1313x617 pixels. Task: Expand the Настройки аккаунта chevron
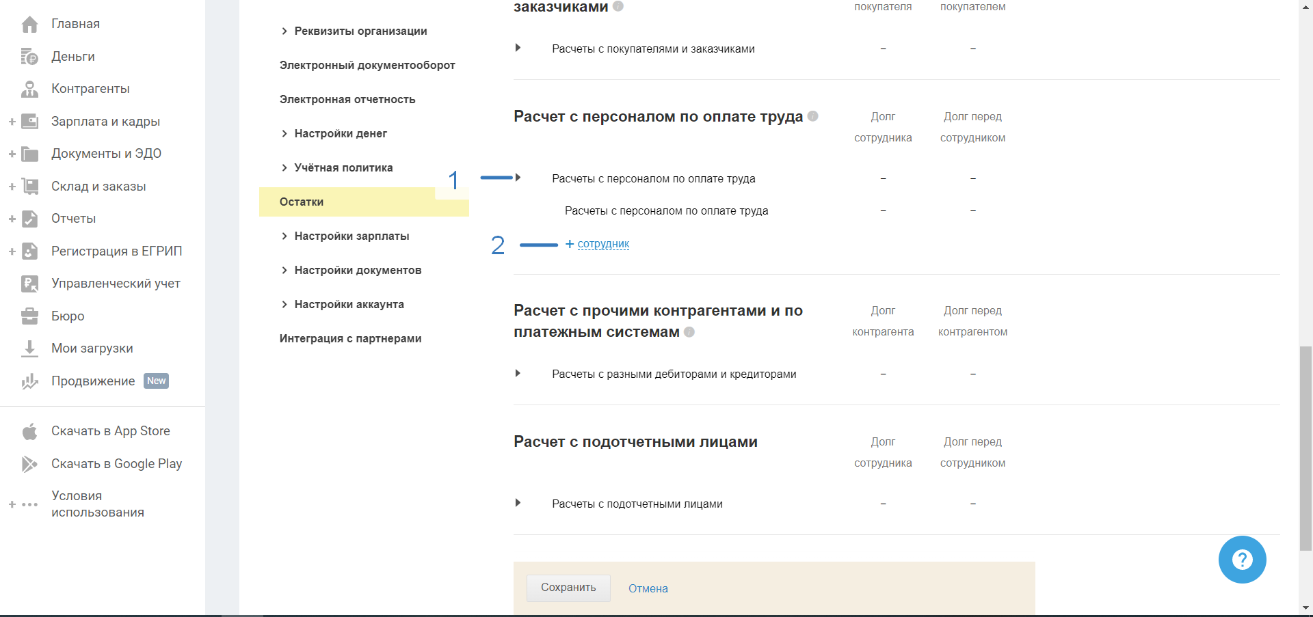284,304
